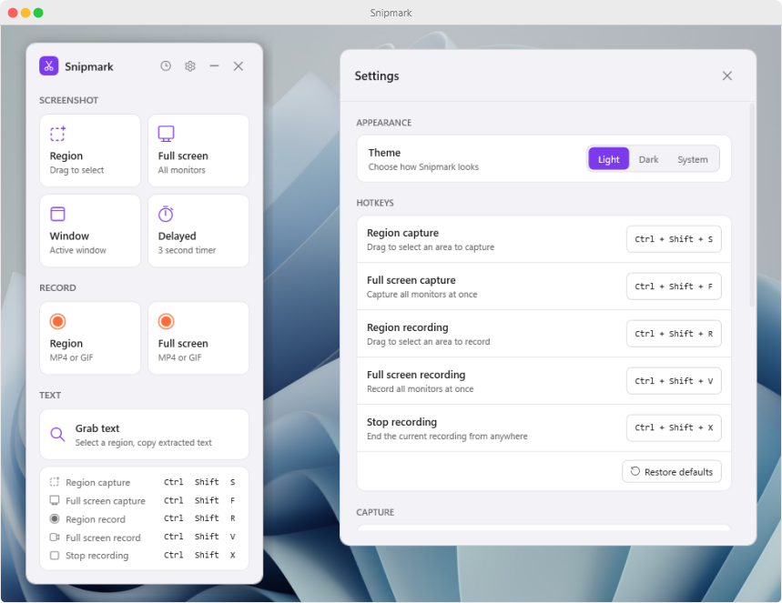Click the magnifier icon beside Grab text
The width and height of the screenshot is (782, 603).
click(x=58, y=434)
